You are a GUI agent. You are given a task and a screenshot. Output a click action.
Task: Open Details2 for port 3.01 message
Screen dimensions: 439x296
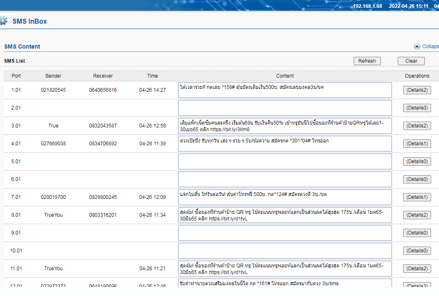[x=417, y=126]
